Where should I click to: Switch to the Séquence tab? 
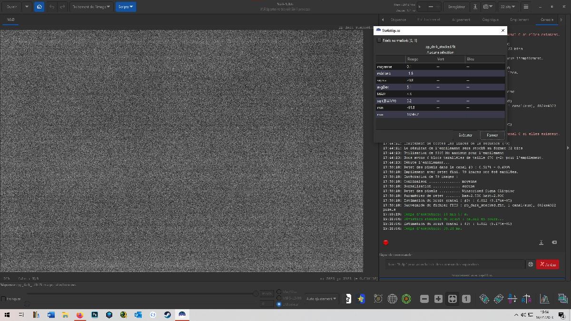[398, 19]
